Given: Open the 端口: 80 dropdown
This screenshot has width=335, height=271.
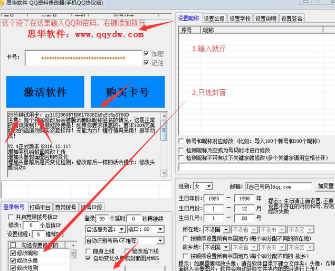Looking at the screenshot, I should (160, 229).
